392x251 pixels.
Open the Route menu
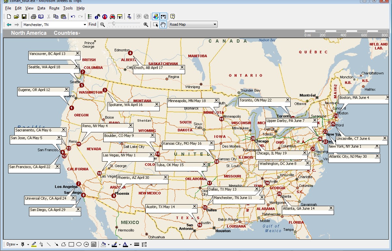click(x=54, y=8)
